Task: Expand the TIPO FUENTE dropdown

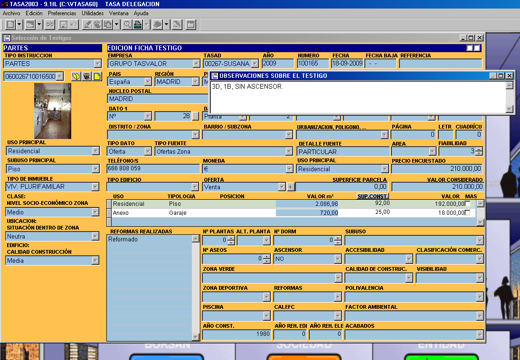Action: (x=289, y=152)
